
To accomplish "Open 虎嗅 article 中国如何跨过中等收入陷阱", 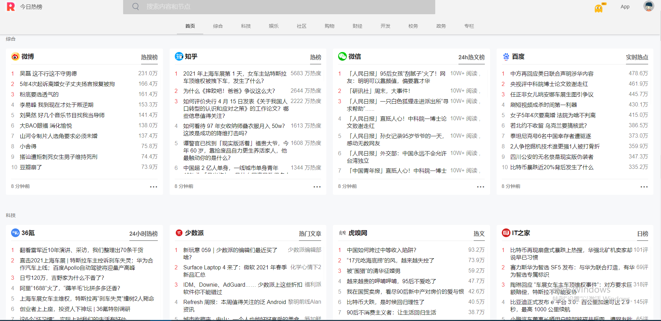I will coord(381,250).
